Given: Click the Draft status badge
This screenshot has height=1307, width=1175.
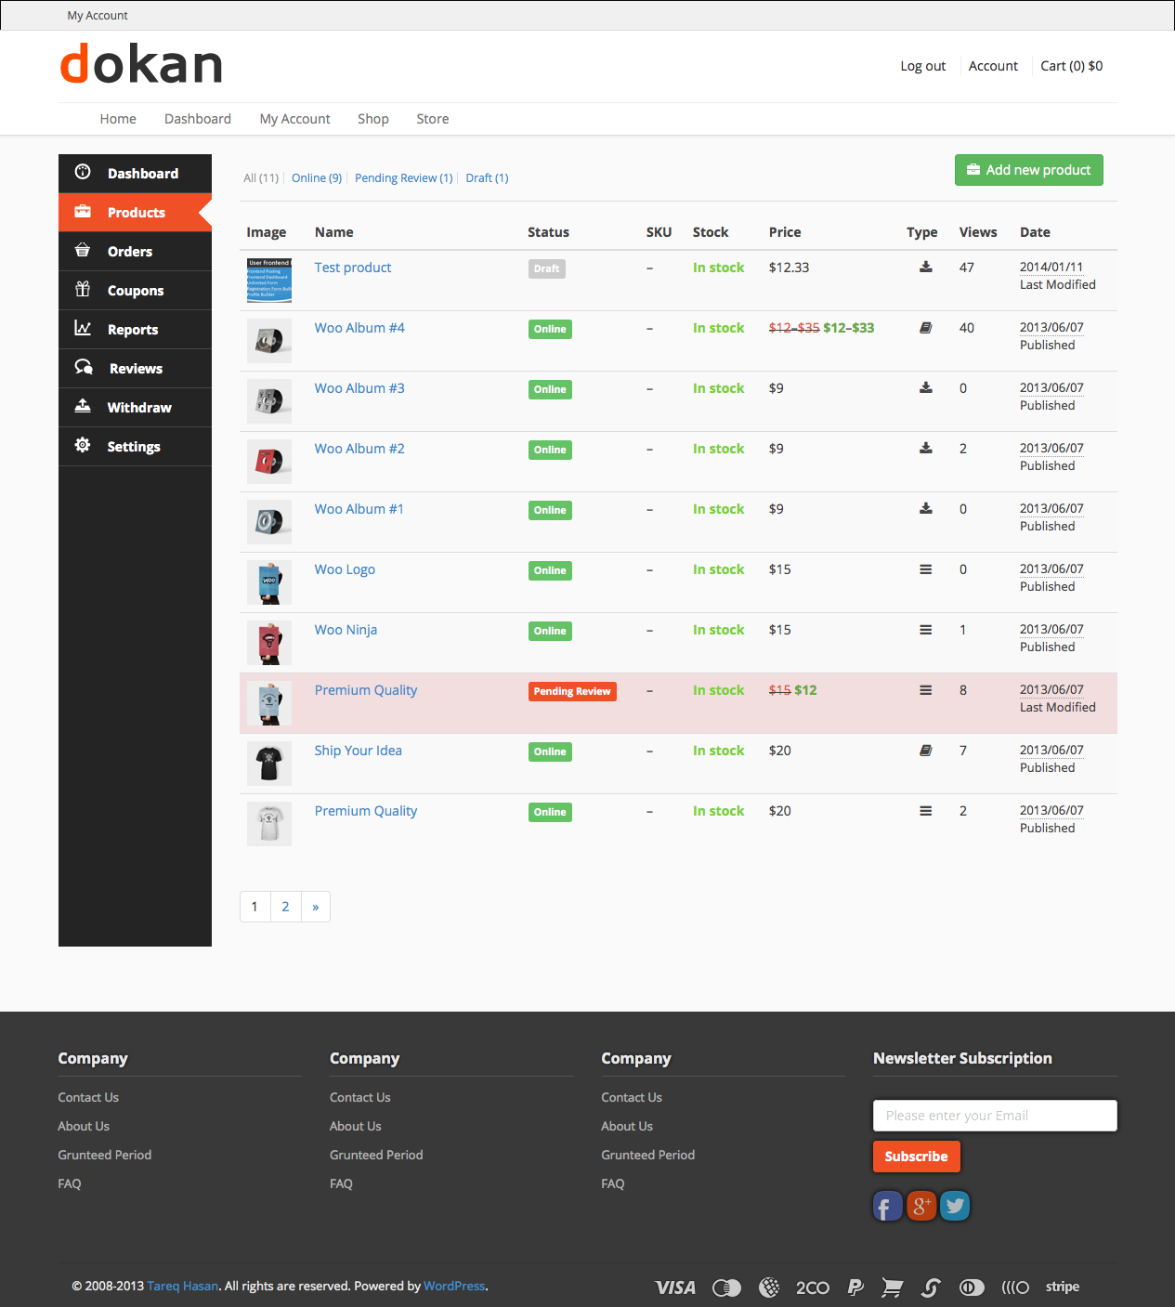Looking at the screenshot, I should pyautogui.click(x=547, y=268).
